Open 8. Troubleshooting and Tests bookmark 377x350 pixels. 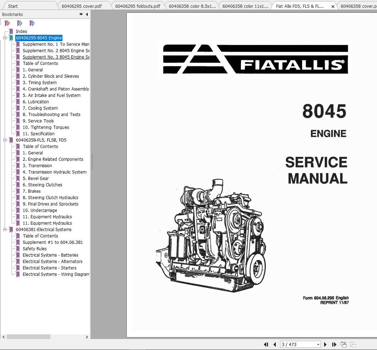click(51, 114)
